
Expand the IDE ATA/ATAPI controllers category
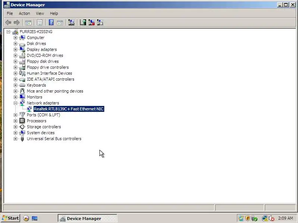click(x=15, y=79)
